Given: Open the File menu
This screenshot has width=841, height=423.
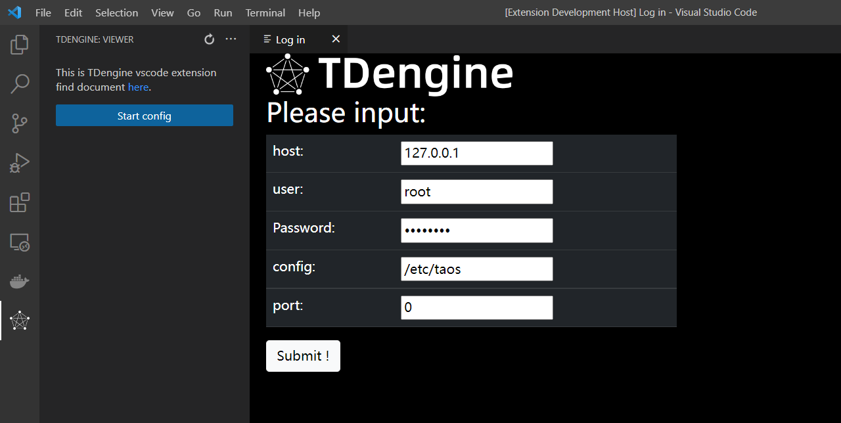Looking at the screenshot, I should tap(43, 12).
